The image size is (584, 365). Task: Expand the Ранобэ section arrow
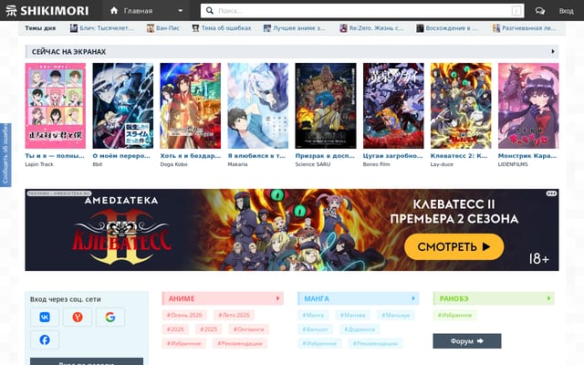click(x=548, y=298)
